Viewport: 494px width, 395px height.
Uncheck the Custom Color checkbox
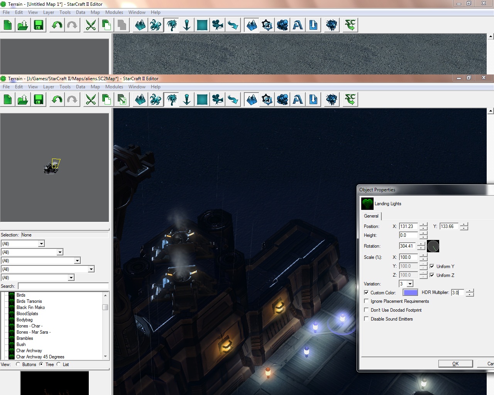[x=366, y=293]
